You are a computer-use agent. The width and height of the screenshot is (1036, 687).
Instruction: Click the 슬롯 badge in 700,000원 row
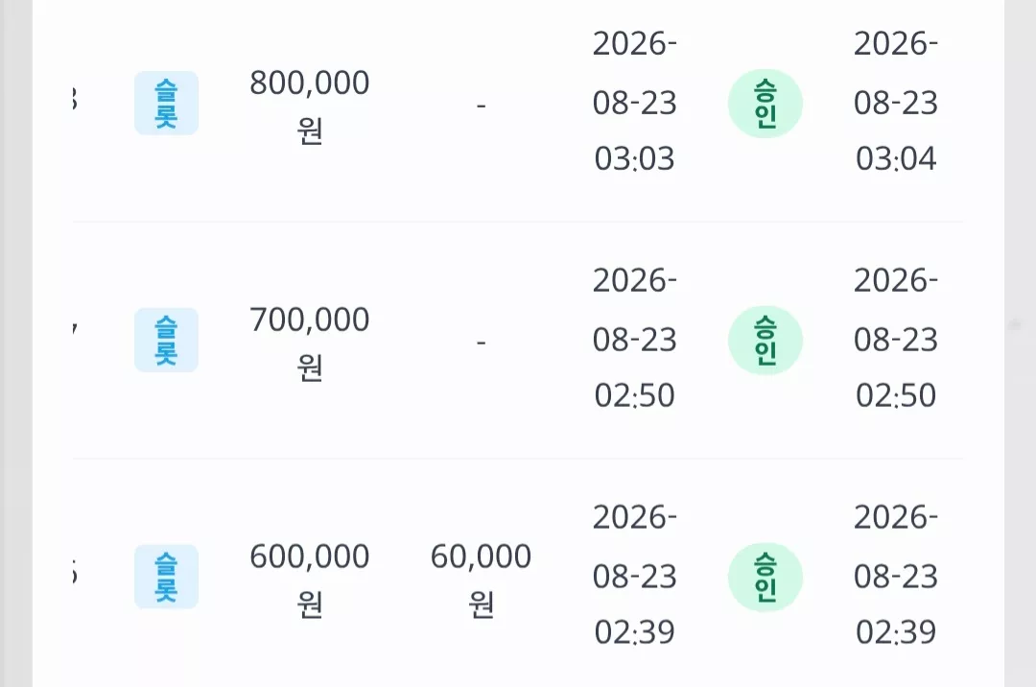(167, 340)
